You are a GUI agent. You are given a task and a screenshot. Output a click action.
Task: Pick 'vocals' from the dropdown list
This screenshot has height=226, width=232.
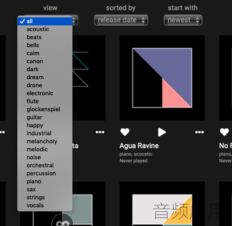(x=45, y=205)
